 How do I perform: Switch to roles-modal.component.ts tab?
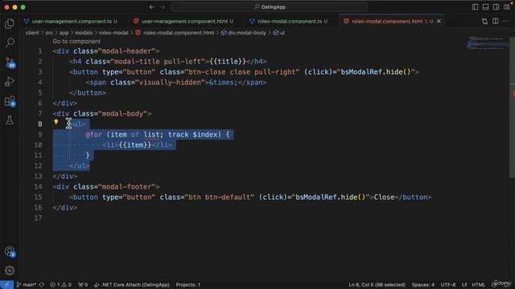pyautogui.click(x=290, y=22)
